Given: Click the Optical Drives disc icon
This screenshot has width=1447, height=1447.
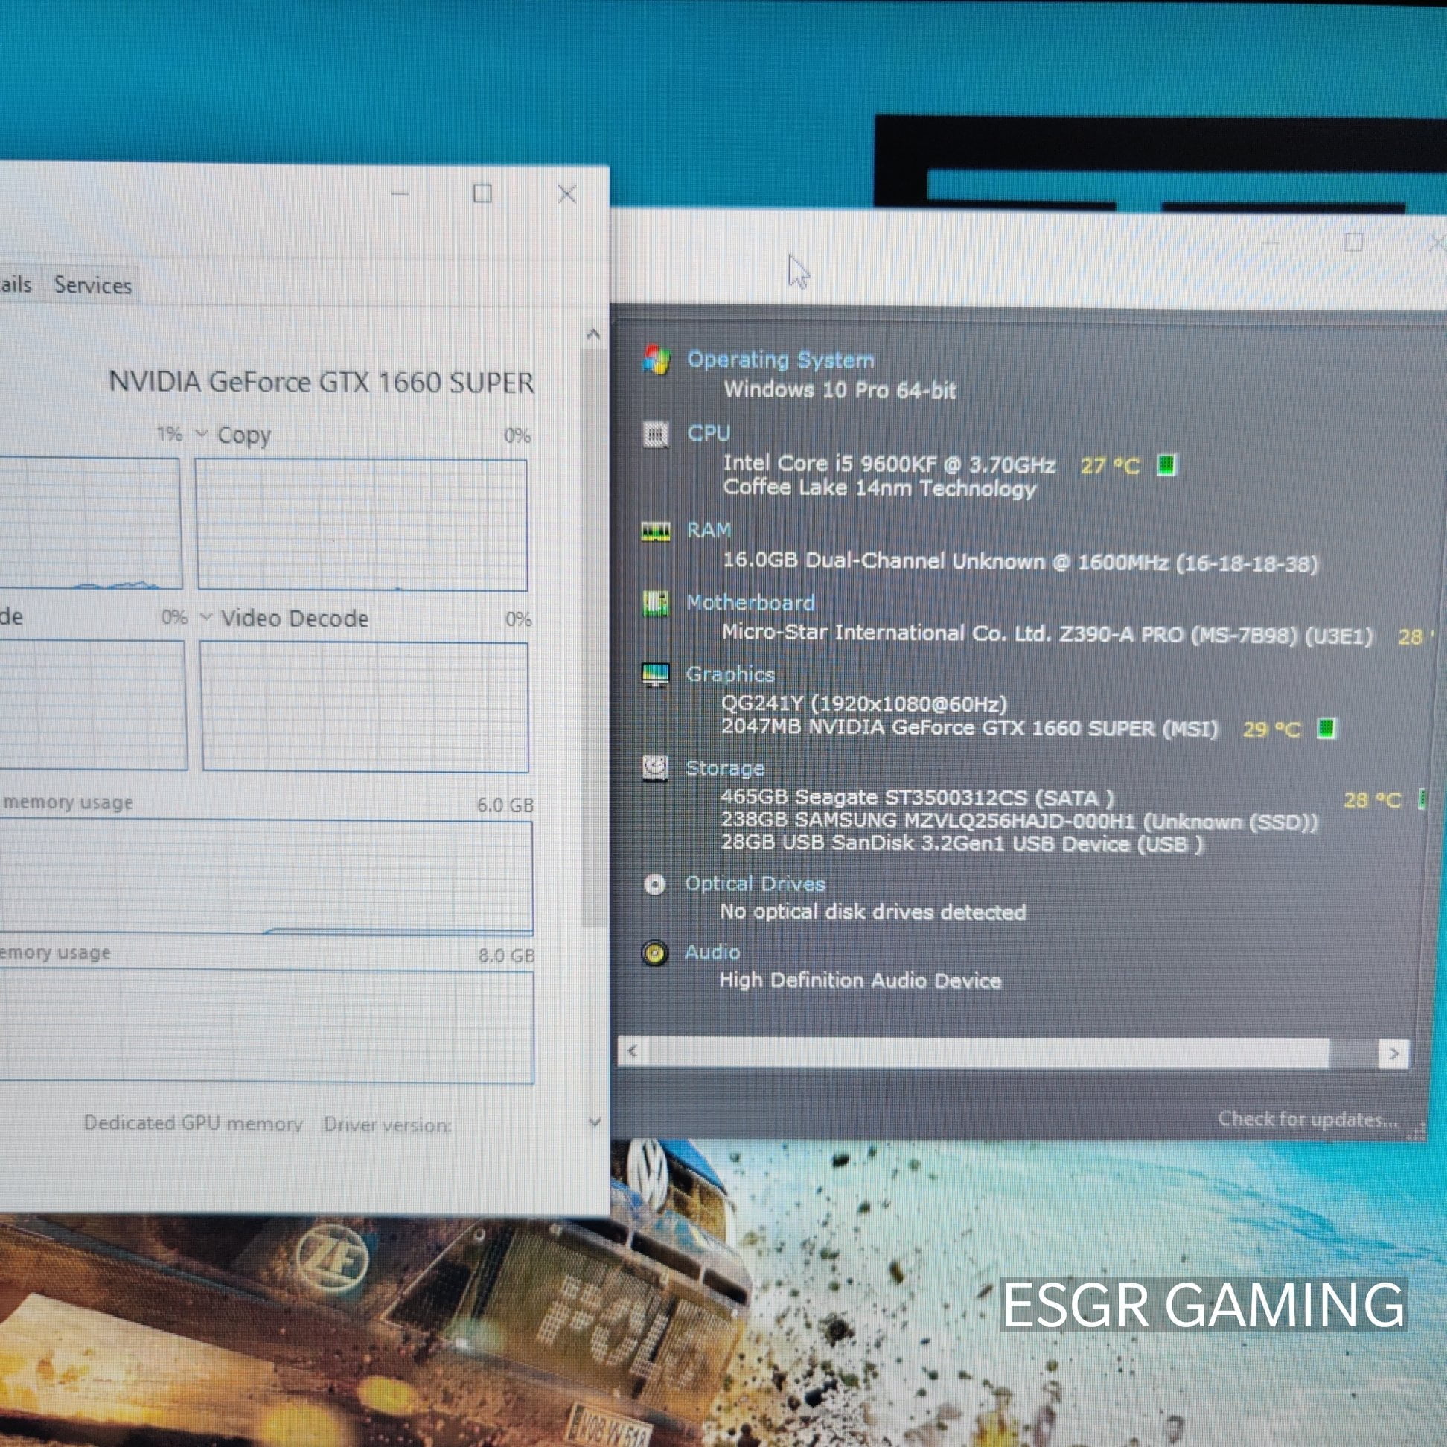Looking at the screenshot, I should (654, 884).
